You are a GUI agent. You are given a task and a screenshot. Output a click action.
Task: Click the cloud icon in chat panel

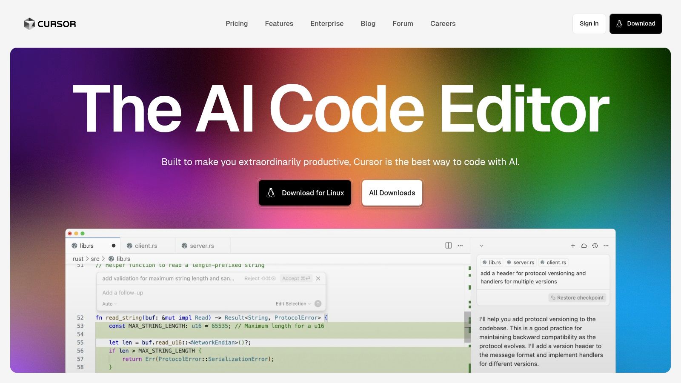584,246
